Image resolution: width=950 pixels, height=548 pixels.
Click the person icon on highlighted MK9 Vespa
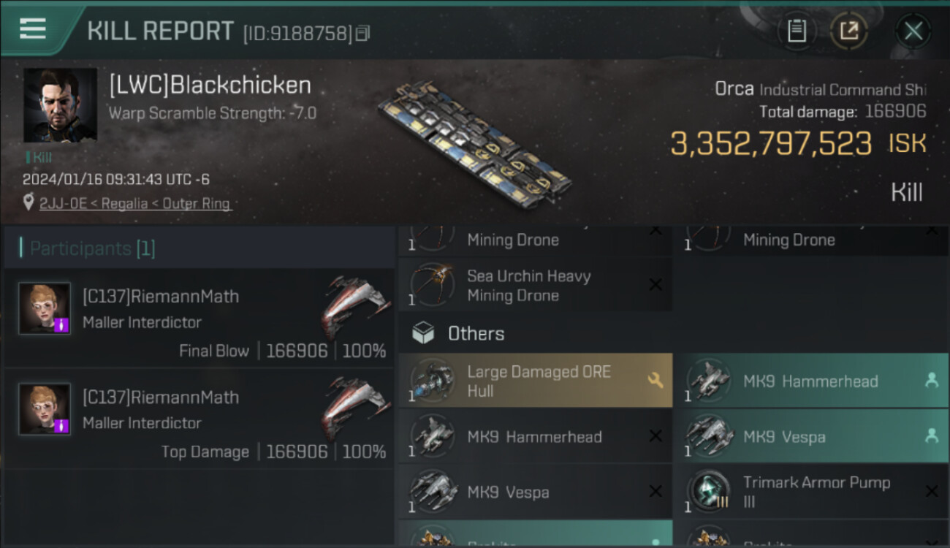[x=931, y=436]
